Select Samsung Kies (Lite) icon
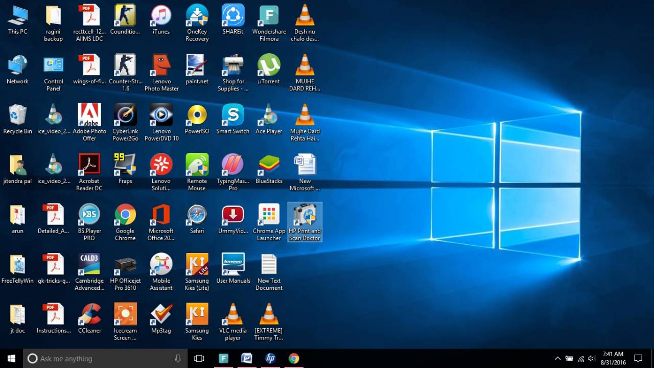This screenshot has height=368, width=654. point(197,272)
